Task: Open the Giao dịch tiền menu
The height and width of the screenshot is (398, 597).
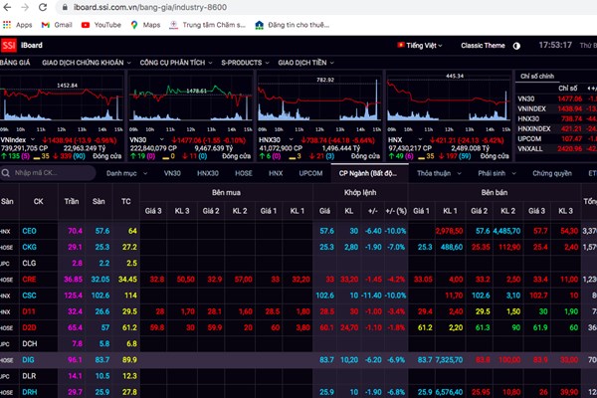Action: 320,64
